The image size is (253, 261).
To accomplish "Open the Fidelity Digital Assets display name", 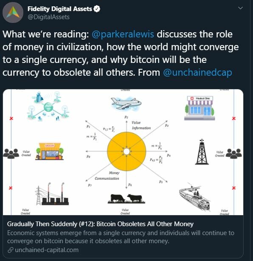I will 60,9.
